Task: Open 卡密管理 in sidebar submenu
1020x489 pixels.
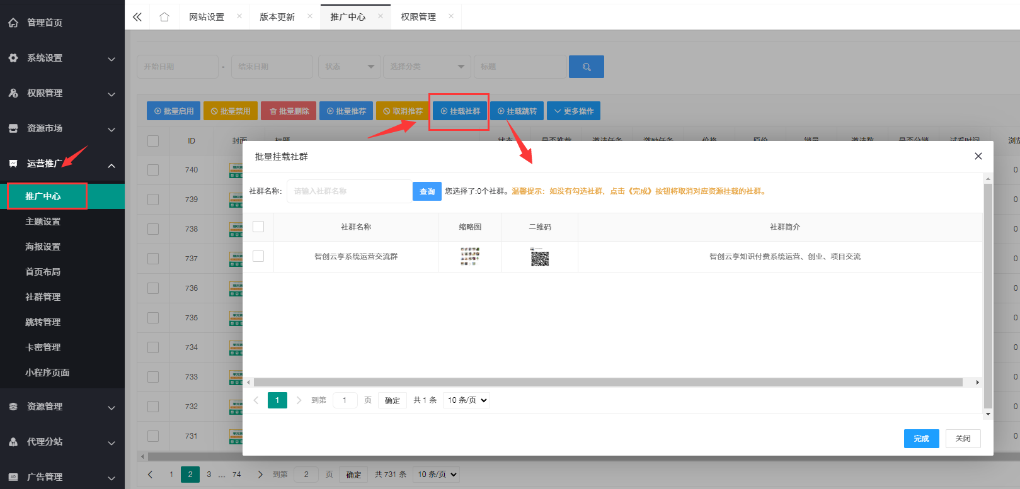Action: [x=43, y=347]
